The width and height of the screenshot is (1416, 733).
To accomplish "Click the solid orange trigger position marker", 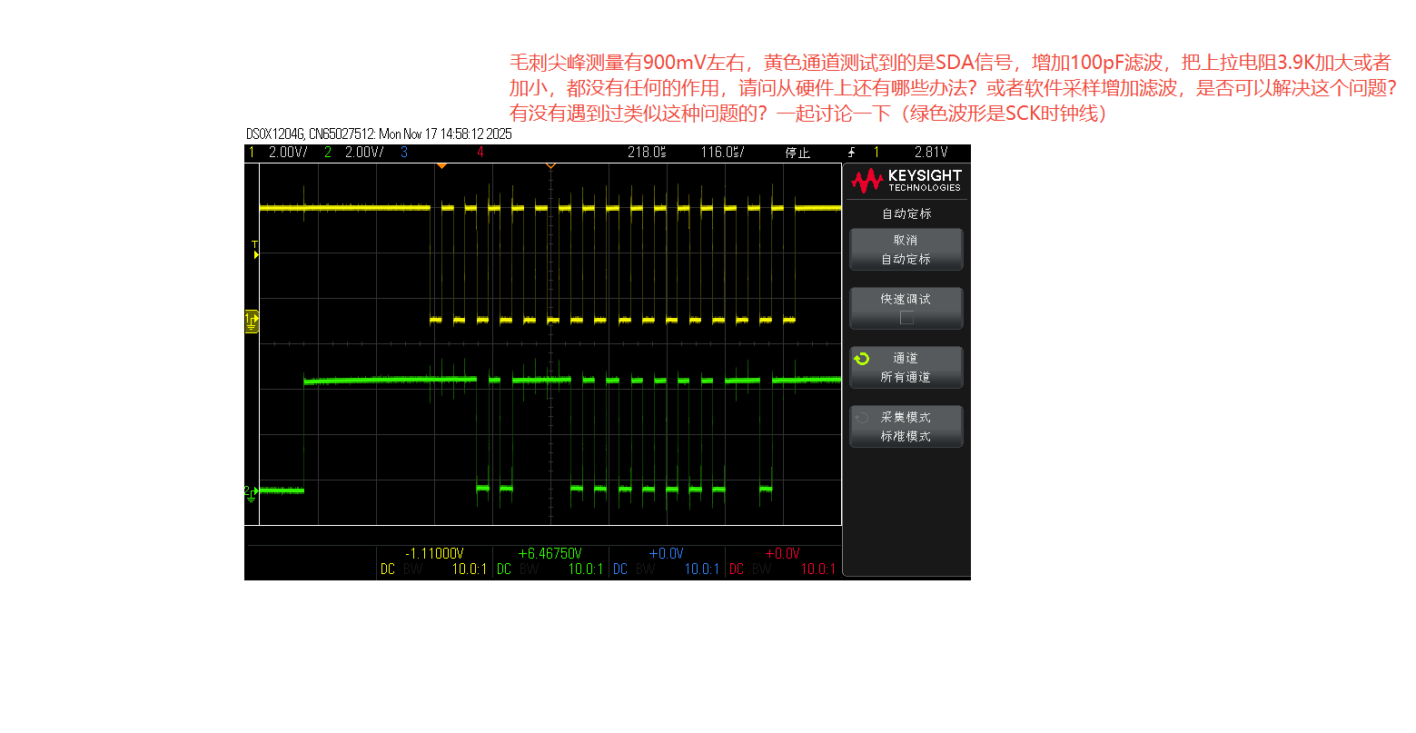I will (x=441, y=166).
